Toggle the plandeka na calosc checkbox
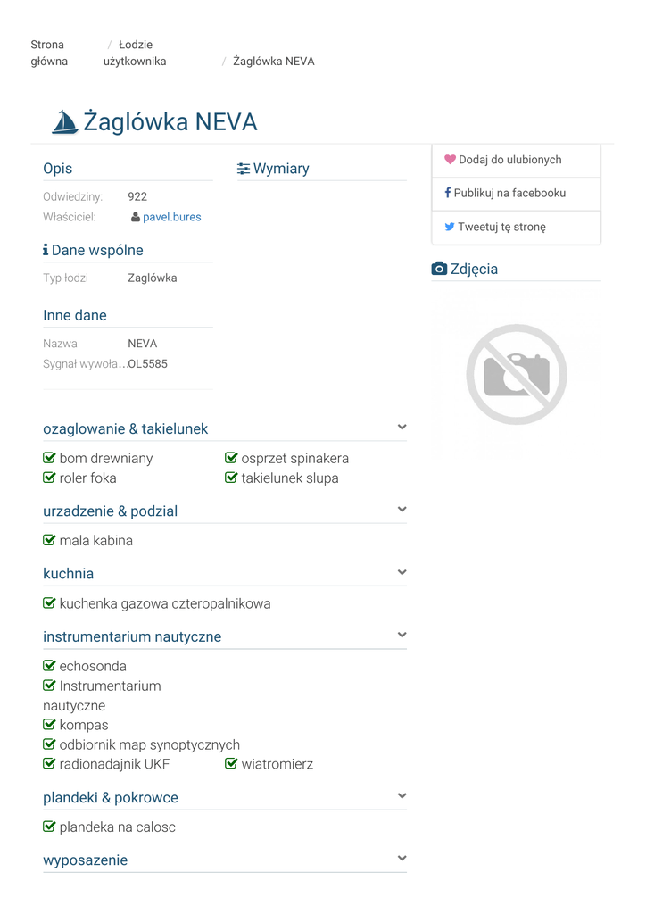This screenshot has height=914, width=646. coord(50,827)
